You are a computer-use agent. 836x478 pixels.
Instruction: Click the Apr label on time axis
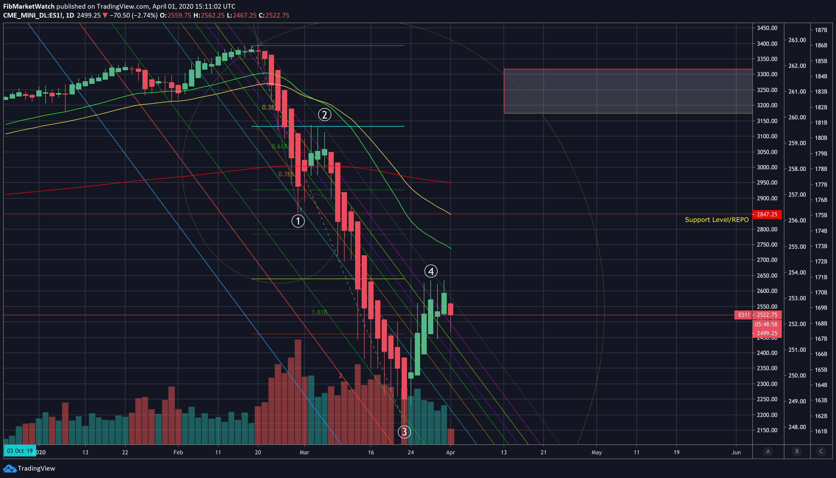[451, 452]
